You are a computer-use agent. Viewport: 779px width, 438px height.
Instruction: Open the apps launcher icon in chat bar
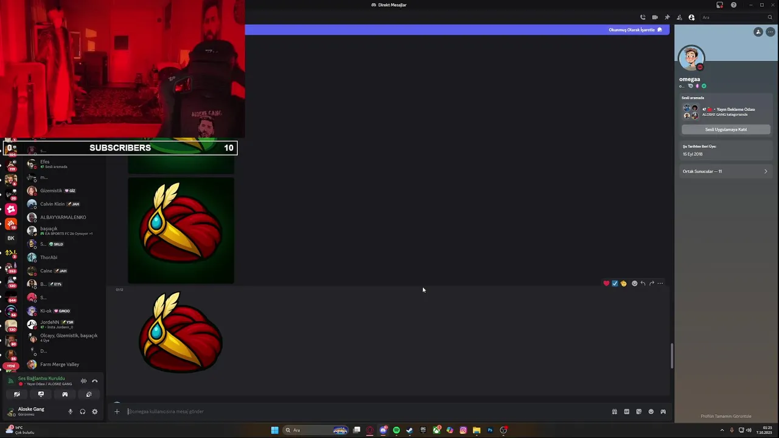pyautogui.click(x=663, y=412)
